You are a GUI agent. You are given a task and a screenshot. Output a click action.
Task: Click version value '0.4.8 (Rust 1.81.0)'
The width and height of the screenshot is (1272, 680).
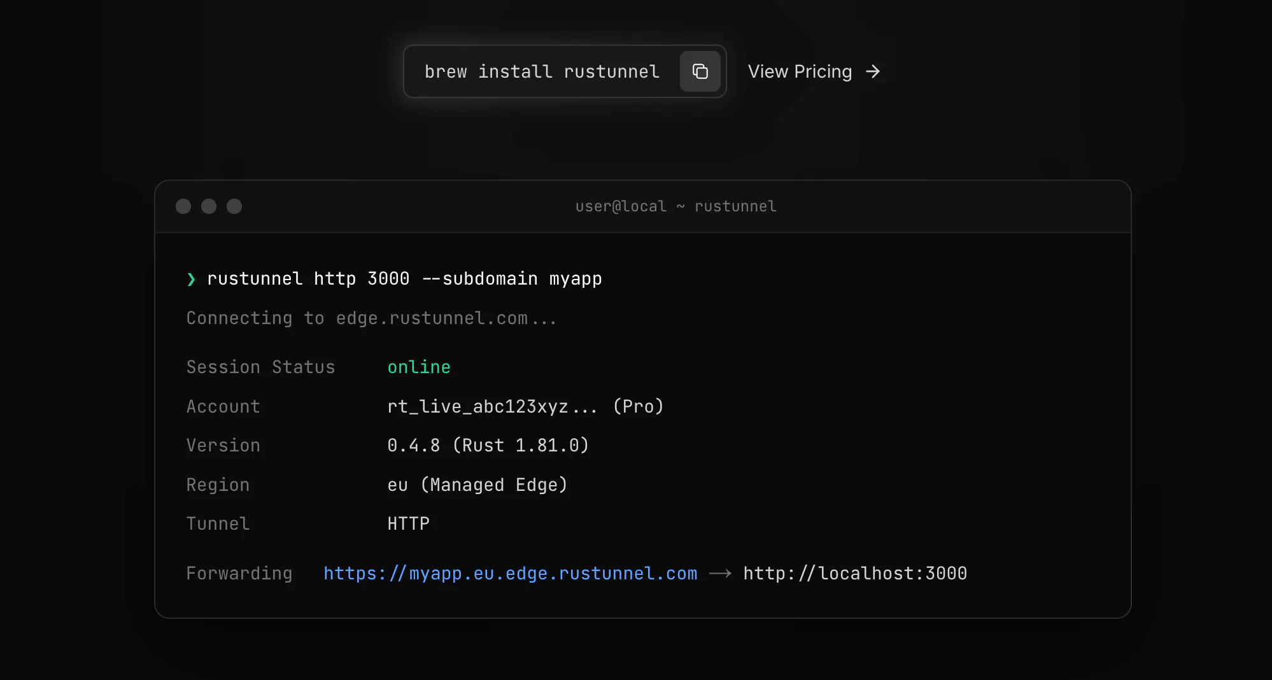tap(488, 446)
